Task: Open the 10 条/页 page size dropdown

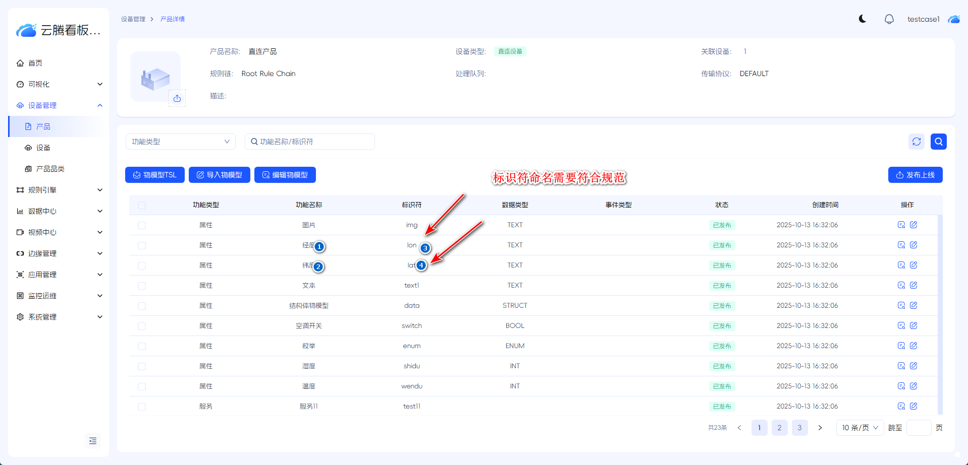Action: click(859, 428)
